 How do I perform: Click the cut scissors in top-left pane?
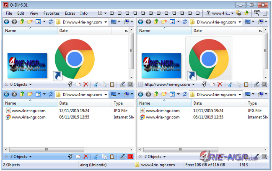click(96, 84)
